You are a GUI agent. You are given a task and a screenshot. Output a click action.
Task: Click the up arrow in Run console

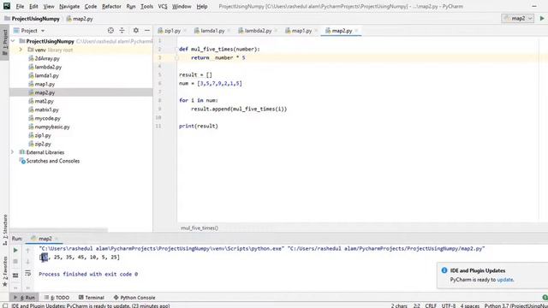[x=28, y=250]
